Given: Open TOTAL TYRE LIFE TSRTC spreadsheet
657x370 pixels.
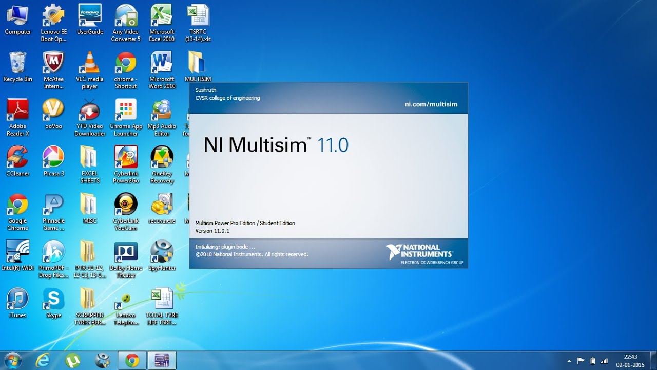Looking at the screenshot, I should [x=162, y=307].
